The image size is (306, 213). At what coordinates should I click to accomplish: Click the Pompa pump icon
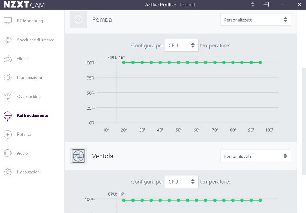click(x=78, y=20)
